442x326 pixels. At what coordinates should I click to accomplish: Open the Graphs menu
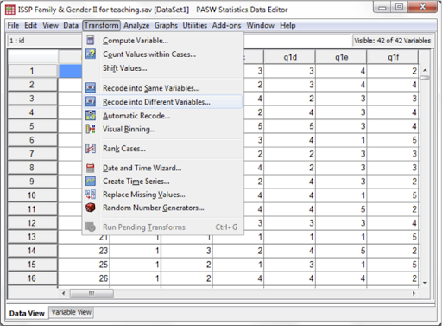pos(166,26)
